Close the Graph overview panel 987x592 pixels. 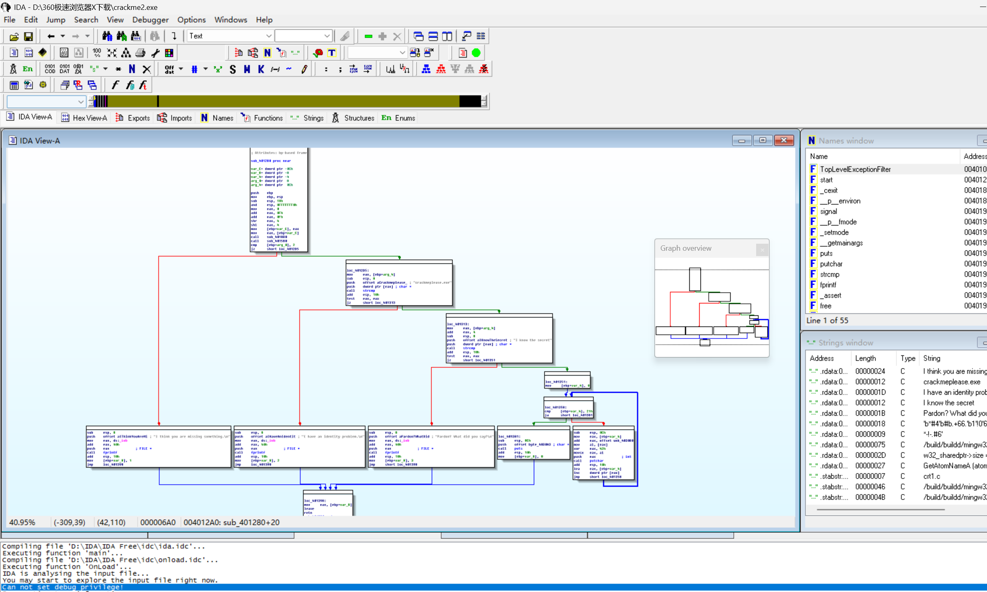[x=762, y=249]
